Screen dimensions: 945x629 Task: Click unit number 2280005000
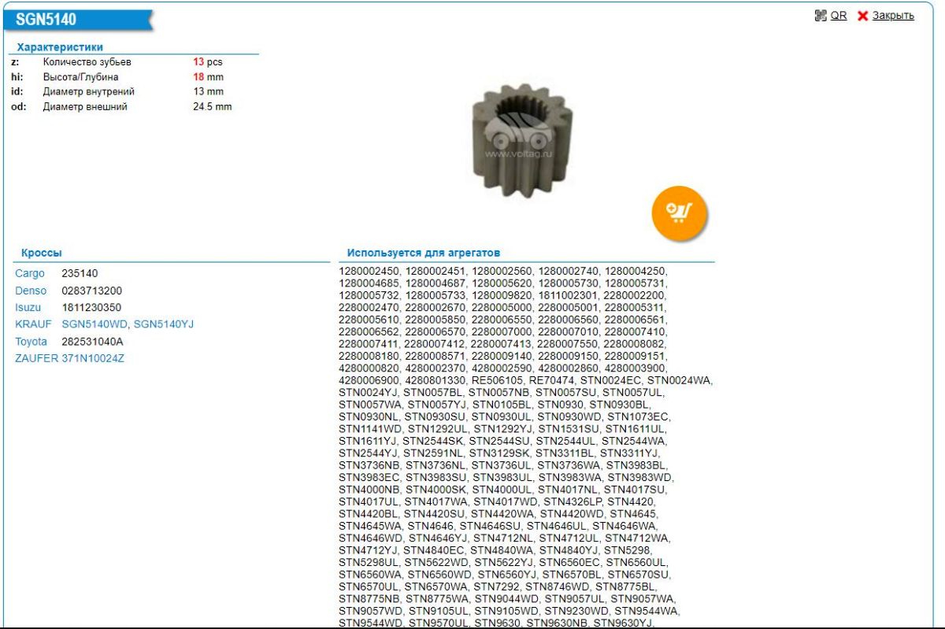tap(502, 309)
